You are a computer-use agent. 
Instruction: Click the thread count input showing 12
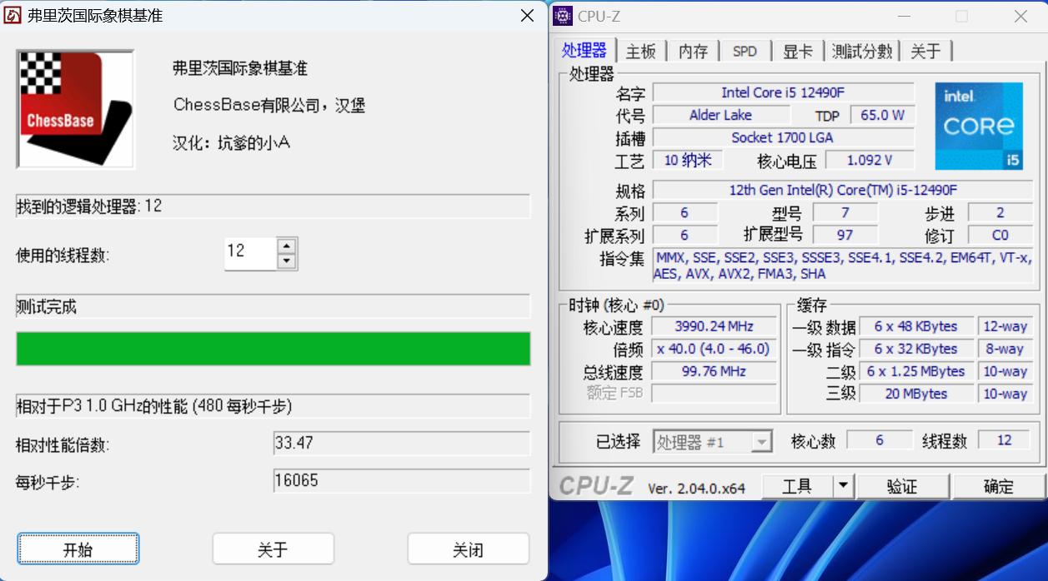[x=250, y=253]
